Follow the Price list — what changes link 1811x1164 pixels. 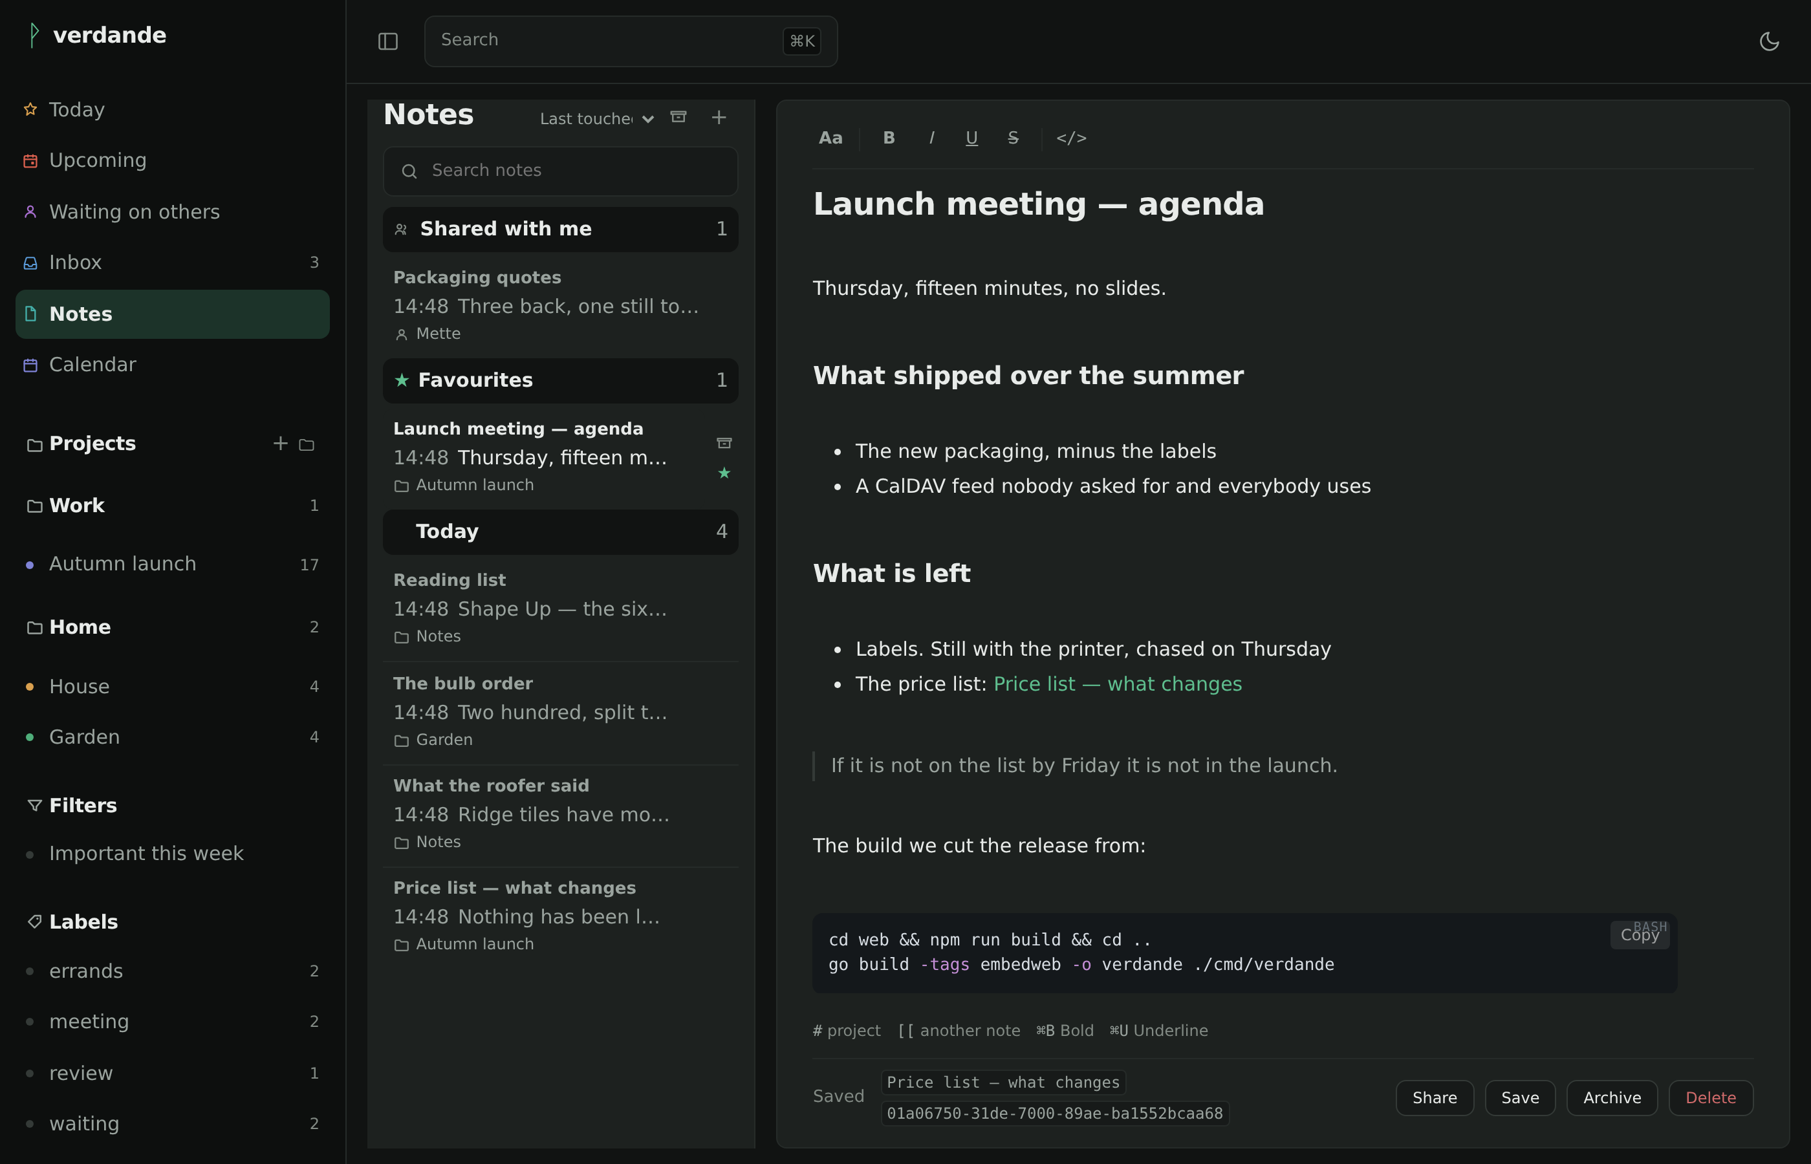tap(1117, 684)
